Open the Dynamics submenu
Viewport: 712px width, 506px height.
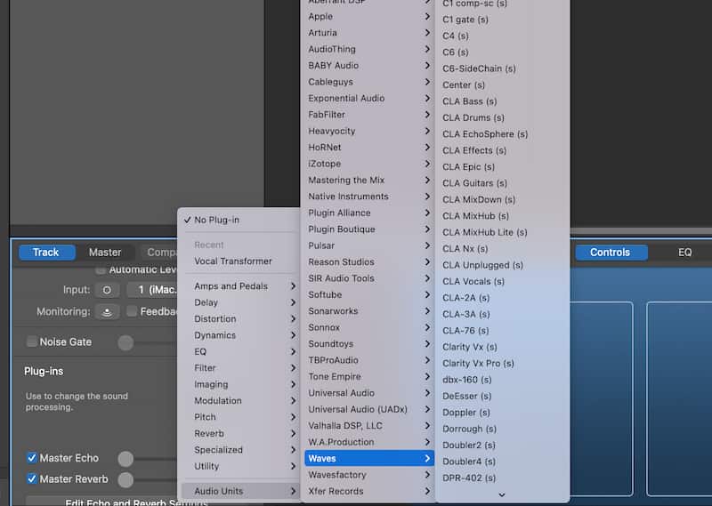pos(239,335)
